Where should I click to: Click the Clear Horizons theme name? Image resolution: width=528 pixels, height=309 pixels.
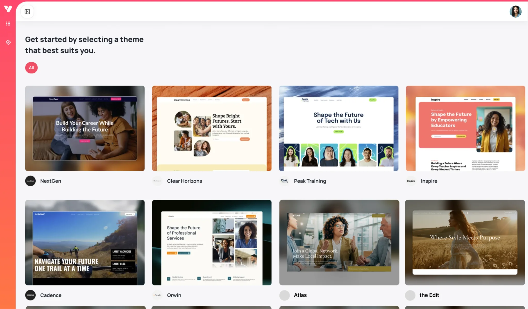pyautogui.click(x=184, y=181)
